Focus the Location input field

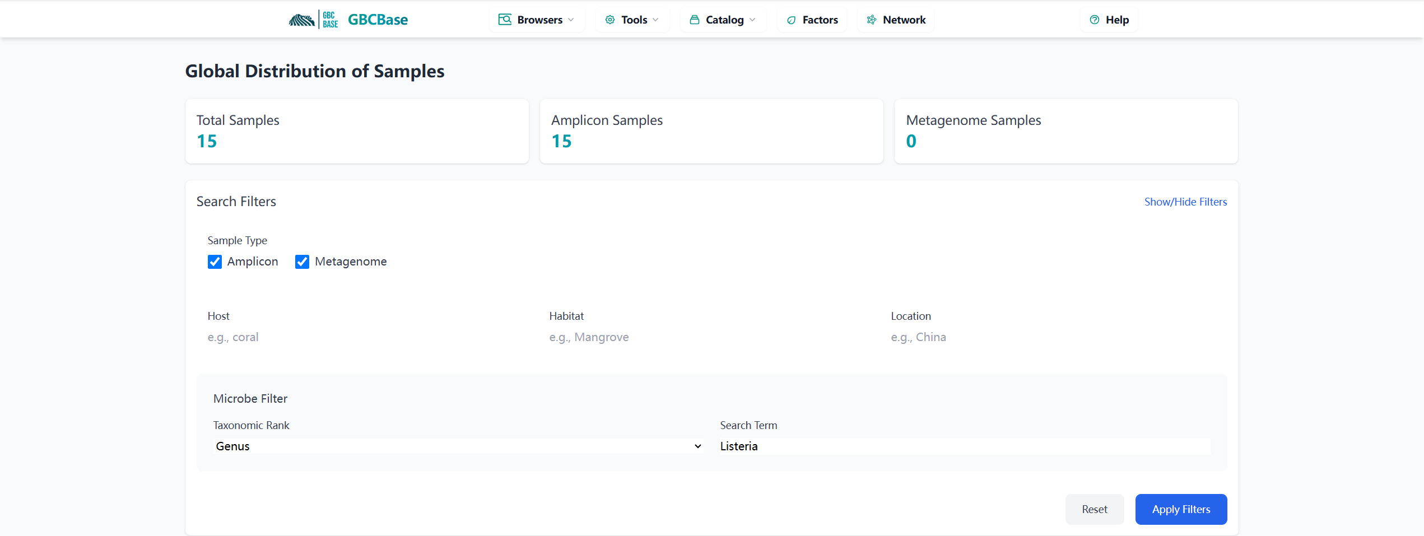tap(1053, 337)
